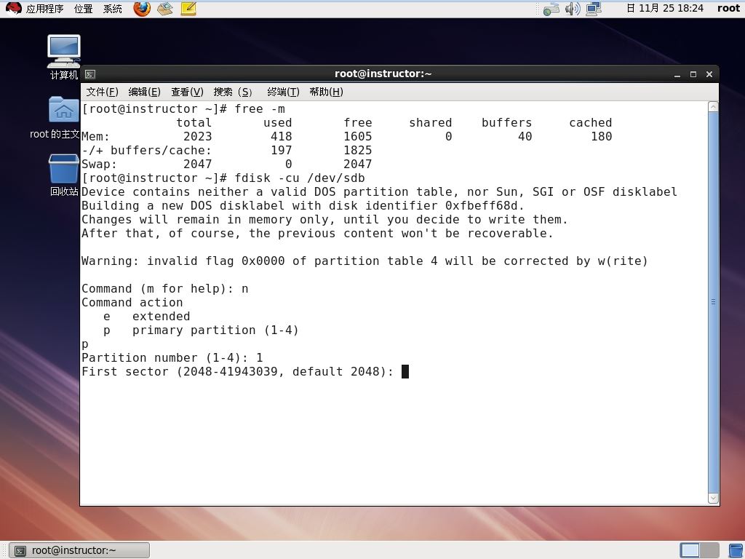Click the removable drive tray icon

click(x=551, y=9)
